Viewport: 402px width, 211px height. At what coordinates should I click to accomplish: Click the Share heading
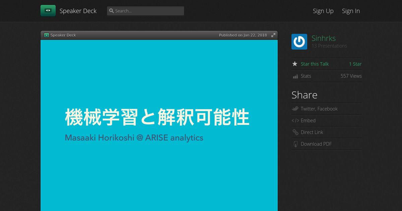coord(305,95)
